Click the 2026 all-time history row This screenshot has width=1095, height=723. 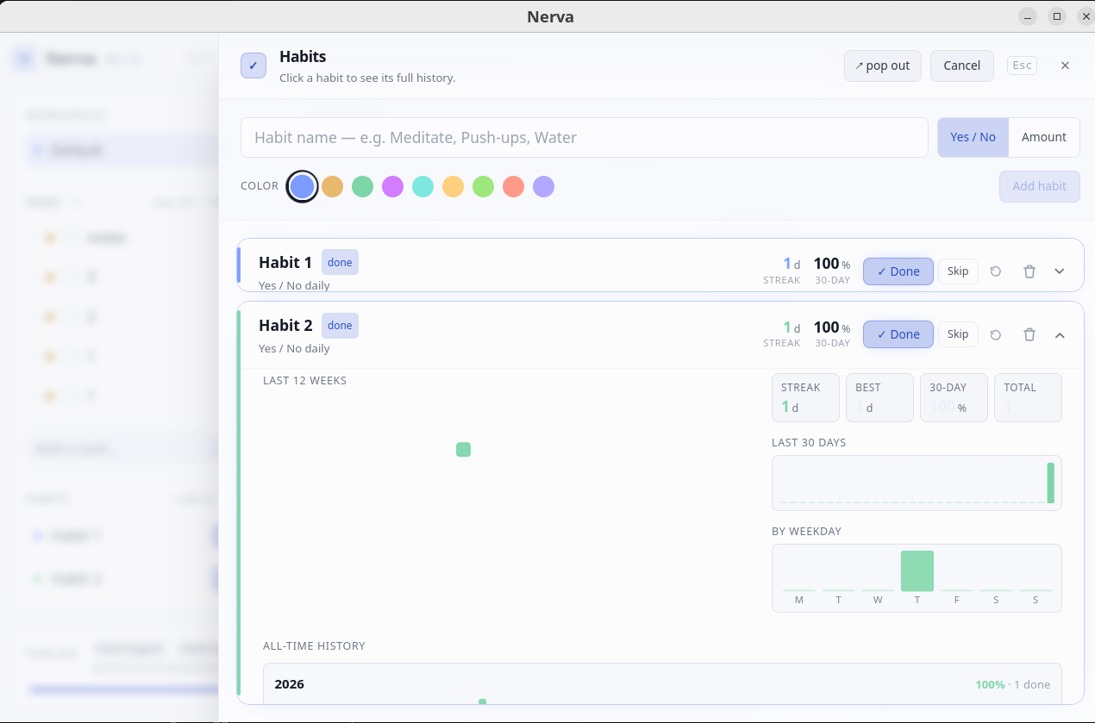(x=662, y=684)
